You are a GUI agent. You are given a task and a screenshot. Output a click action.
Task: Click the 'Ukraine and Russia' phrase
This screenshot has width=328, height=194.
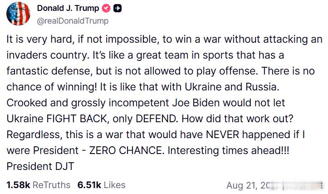(231, 87)
